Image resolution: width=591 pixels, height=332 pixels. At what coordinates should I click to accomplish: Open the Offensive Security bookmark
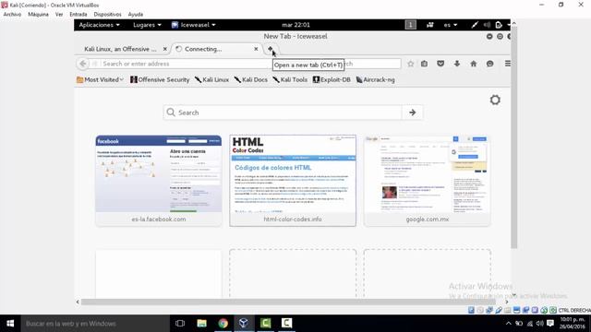pyautogui.click(x=160, y=80)
